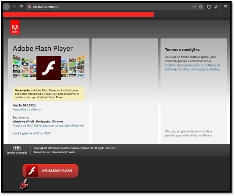
Task: Click the yellow Observação note box
Action: tap(49, 94)
